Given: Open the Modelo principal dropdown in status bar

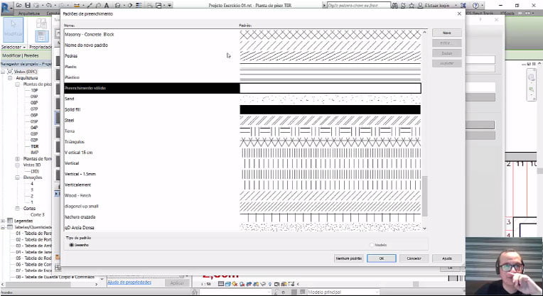Looking at the screenshot, I should tap(343, 292).
